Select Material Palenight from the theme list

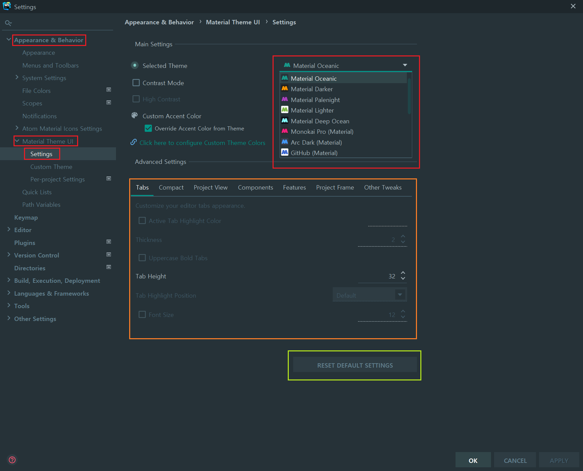click(315, 100)
